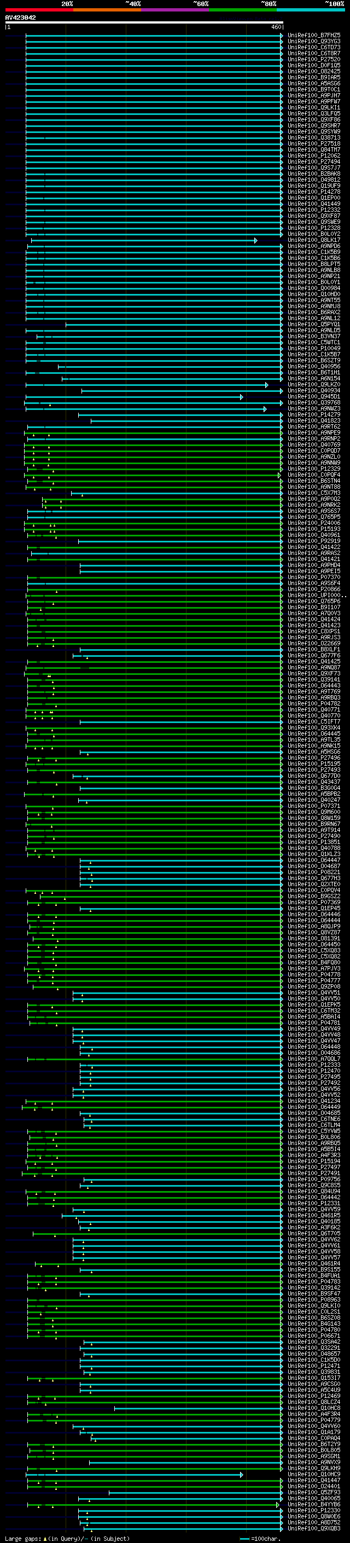Select the UniRef100_P14278 label

(314, 192)
